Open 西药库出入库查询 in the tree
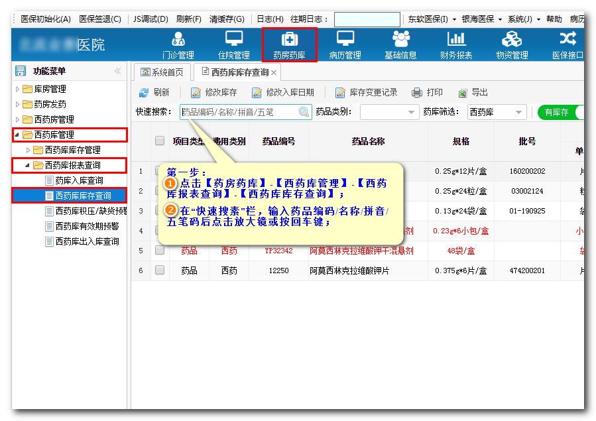 tap(87, 241)
